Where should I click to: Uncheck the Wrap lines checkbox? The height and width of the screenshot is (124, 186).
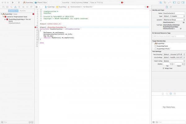click(x=164, y=68)
